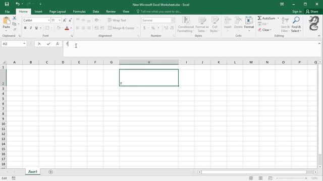Viewport: 323px width, 181px height.
Task: Toggle Wrap Text
Action: tap(117, 20)
